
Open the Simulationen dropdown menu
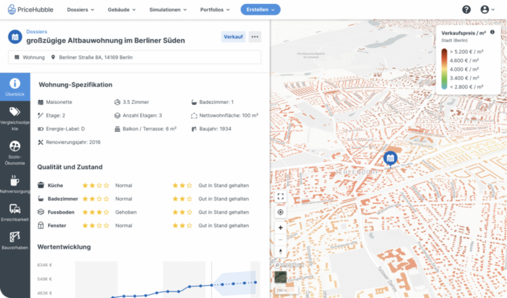[168, 10]
